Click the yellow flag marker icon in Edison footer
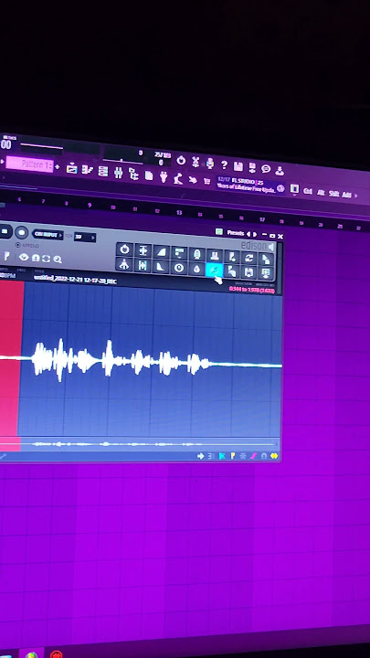Image resolution: width=370 pixels, height=658 pixels. click(x=233, y=456)
